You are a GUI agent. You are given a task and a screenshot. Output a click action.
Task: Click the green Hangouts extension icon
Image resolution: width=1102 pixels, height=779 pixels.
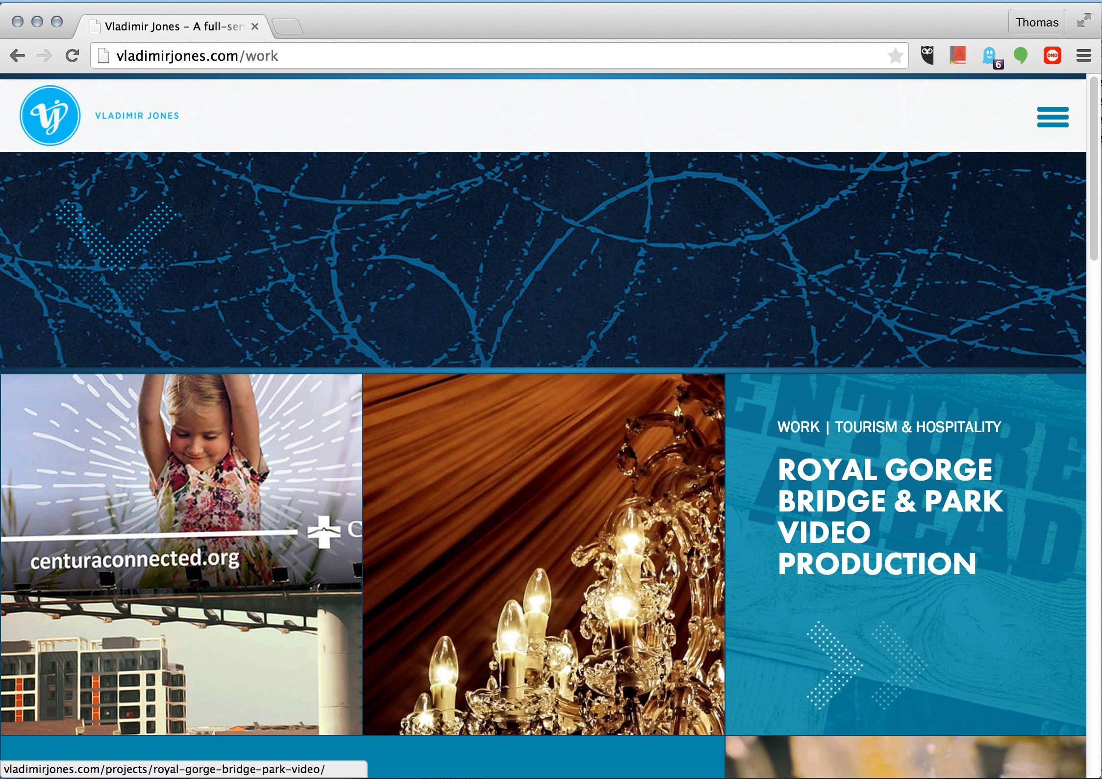1021,55
